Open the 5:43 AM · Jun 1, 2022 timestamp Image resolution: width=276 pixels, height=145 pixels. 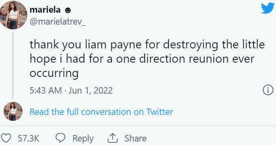click(x=71, y=90)
